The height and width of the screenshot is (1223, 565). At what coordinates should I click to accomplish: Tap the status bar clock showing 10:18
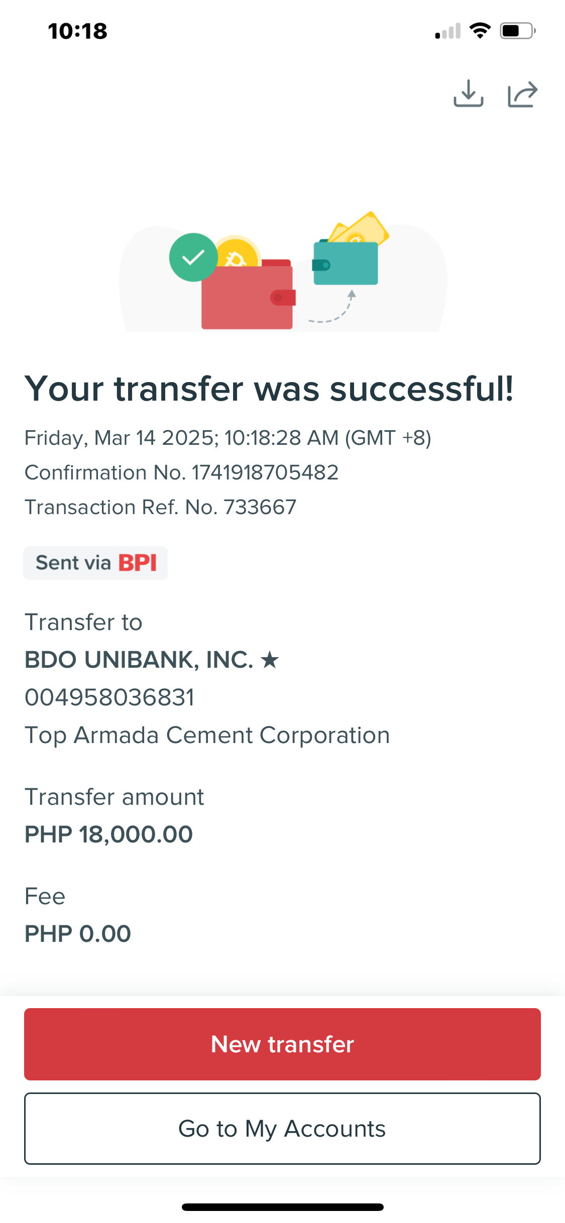click(x=78, y=31)
